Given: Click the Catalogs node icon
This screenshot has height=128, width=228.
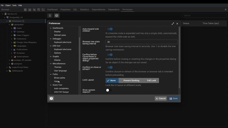Looking at the screenshot, I should (15, 32).
